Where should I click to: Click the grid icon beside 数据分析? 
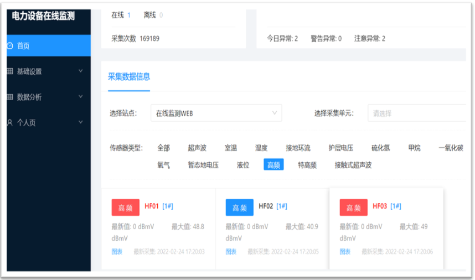pyautogui.click(x=9, y=97)
